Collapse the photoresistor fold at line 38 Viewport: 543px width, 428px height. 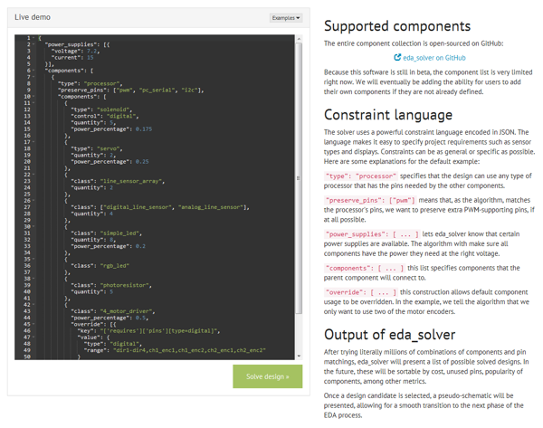pos(33,279)
